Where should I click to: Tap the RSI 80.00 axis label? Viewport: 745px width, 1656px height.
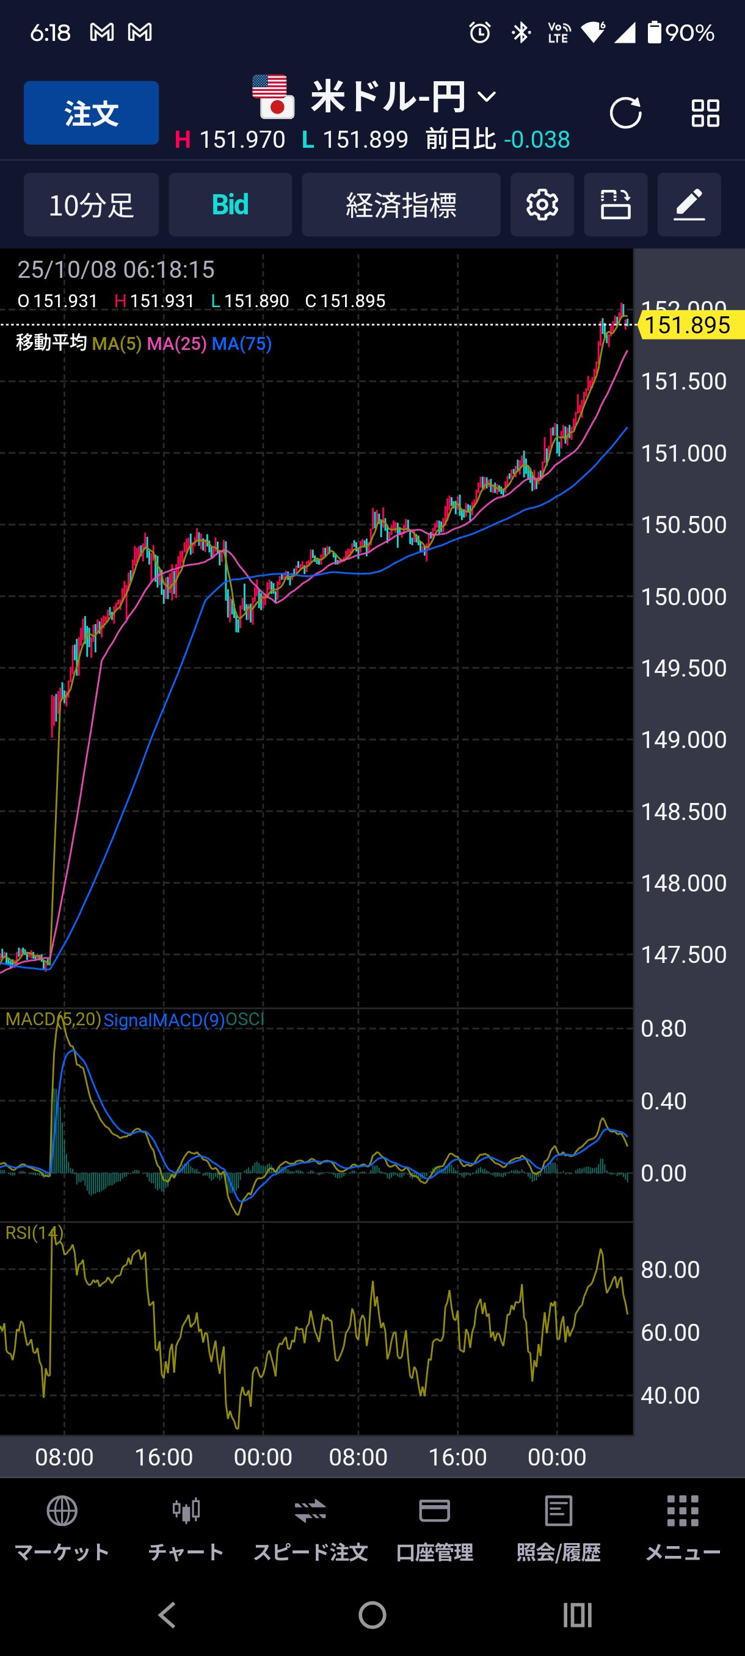[x=670, y=1269]
